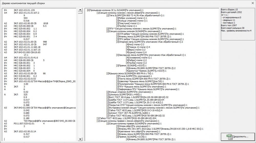Click scroll-down arrow of the left list panel
Viewport: 256px width, 143px height.
80,139
